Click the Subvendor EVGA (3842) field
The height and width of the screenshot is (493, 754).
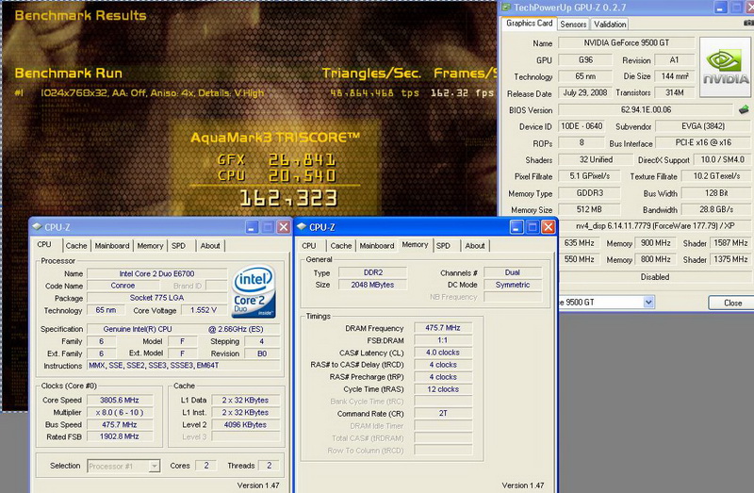click(703, 126)
